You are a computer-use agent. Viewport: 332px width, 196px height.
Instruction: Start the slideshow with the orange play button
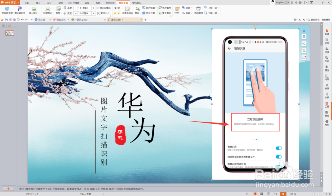283,194
